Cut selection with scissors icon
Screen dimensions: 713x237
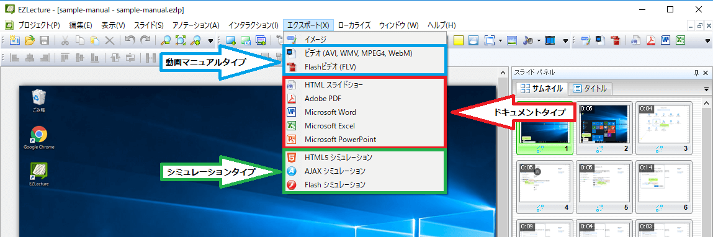tap(65, 40)
